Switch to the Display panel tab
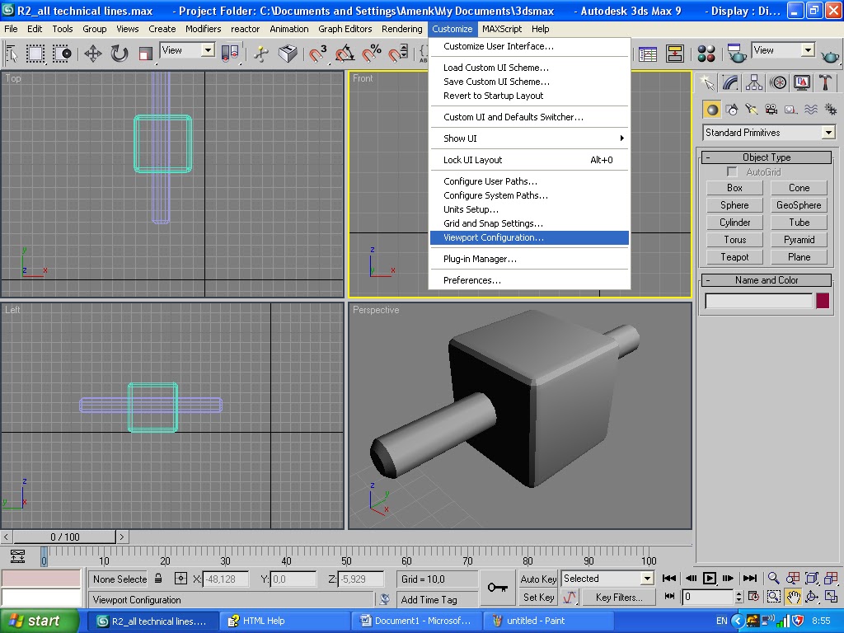Image resolution: width=844 pixels, height=633 pixels. point(801,83)
